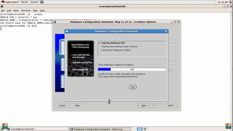Screen dimensions: 233x131
Task: Click the Grid Computing promo image
Action: 81,59
